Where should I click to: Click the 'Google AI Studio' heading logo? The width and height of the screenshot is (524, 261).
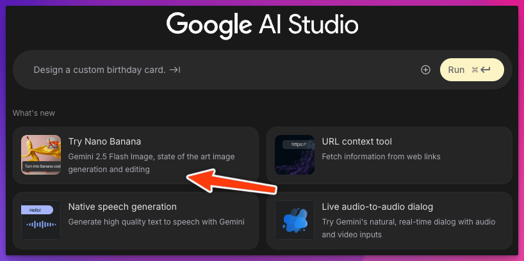[x=262, y=26]
